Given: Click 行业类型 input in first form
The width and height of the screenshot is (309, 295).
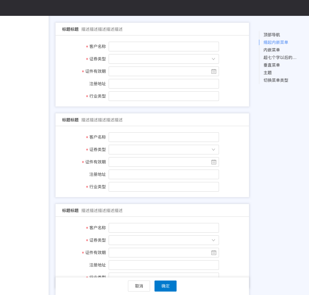Looking at the screenshot, I should pos(164,96).
